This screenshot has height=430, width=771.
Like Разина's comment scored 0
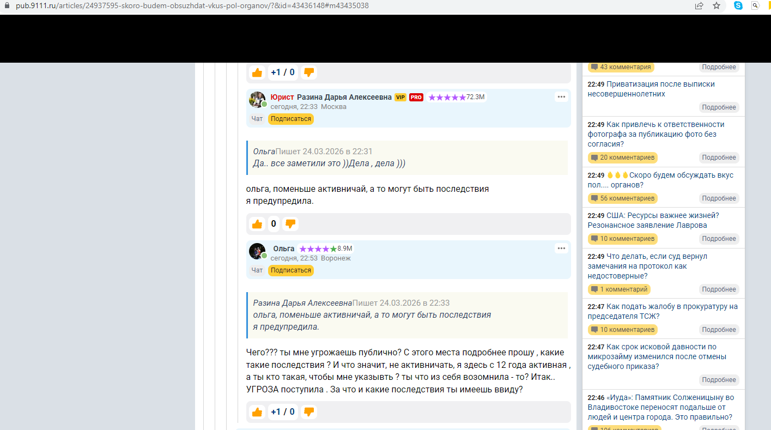coord(257,224)
